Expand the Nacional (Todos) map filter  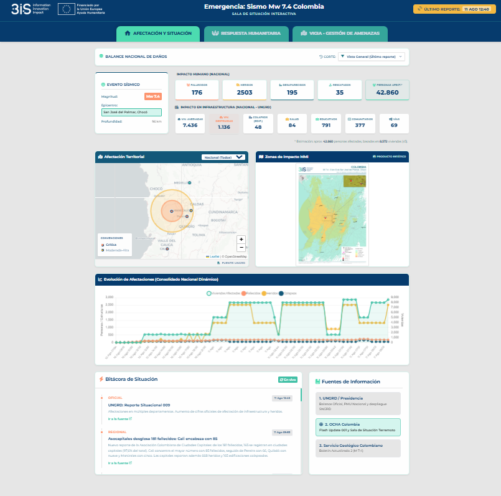223,157
